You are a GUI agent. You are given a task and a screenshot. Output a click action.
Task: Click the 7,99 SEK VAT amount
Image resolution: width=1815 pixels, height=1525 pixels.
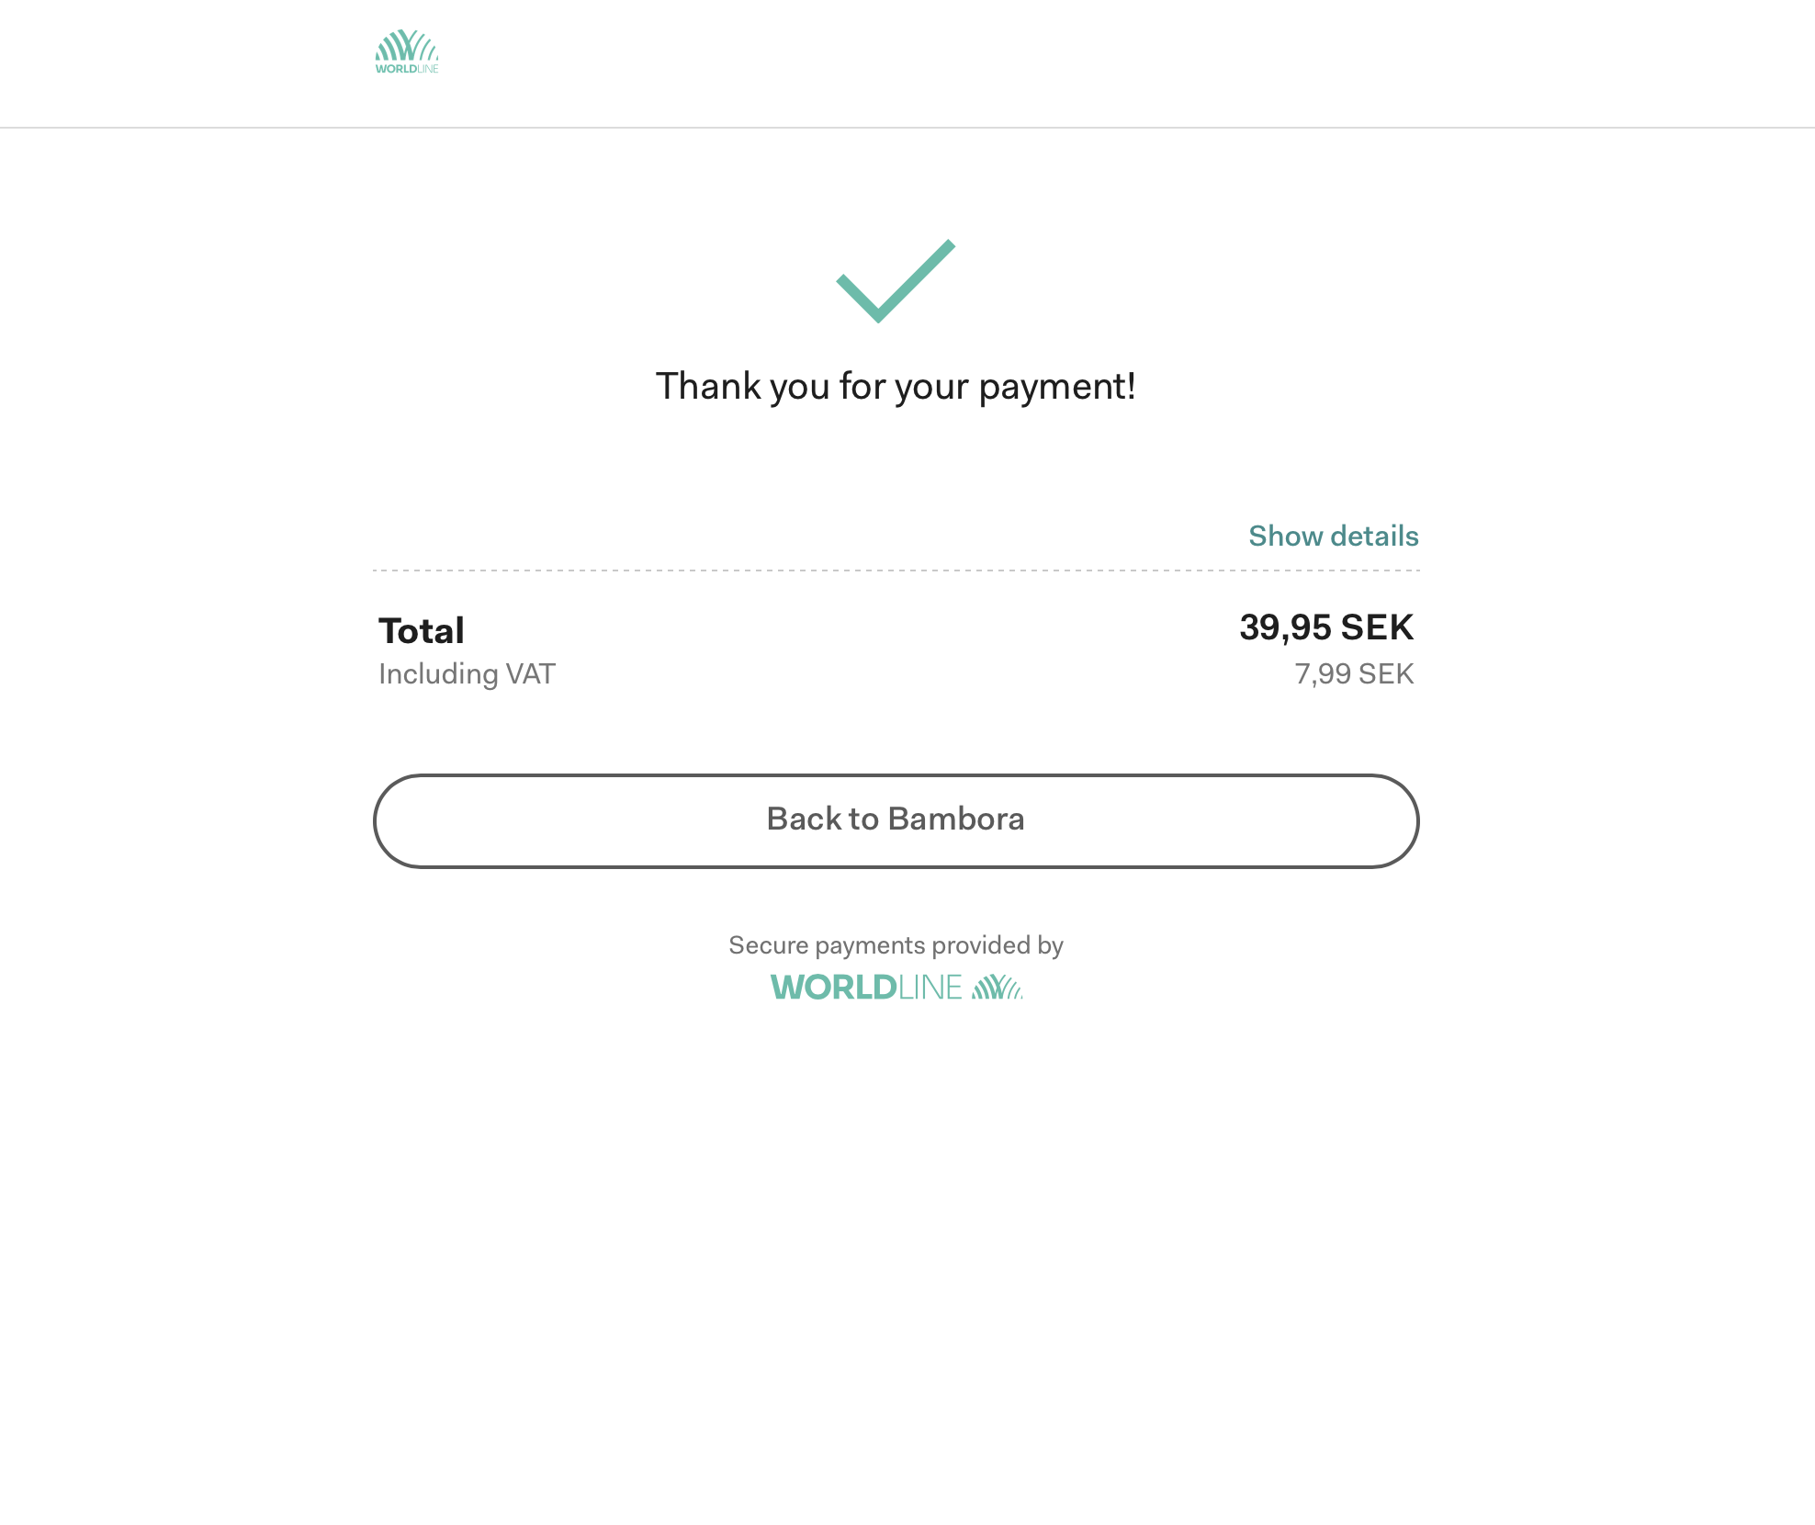click(x=1354, y=673)
